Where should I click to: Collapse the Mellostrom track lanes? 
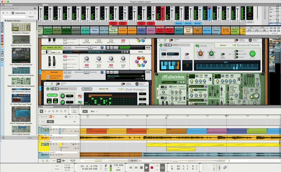pos(39,127)
